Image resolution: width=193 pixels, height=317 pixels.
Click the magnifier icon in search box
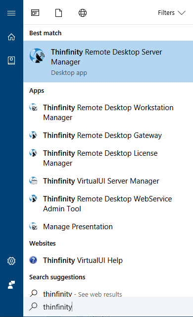(33, 306)
